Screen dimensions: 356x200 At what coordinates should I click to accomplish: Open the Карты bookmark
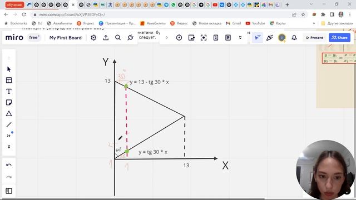pos(278,23)
